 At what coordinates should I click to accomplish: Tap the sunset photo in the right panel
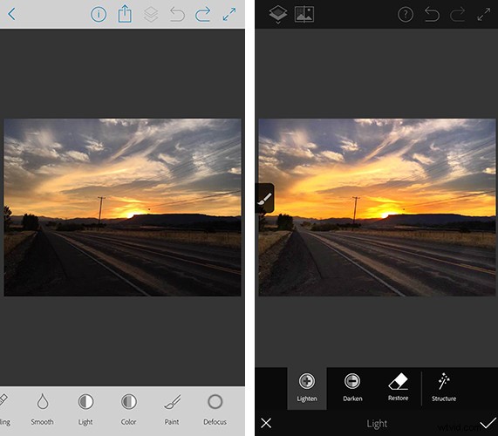pos(377,208)
